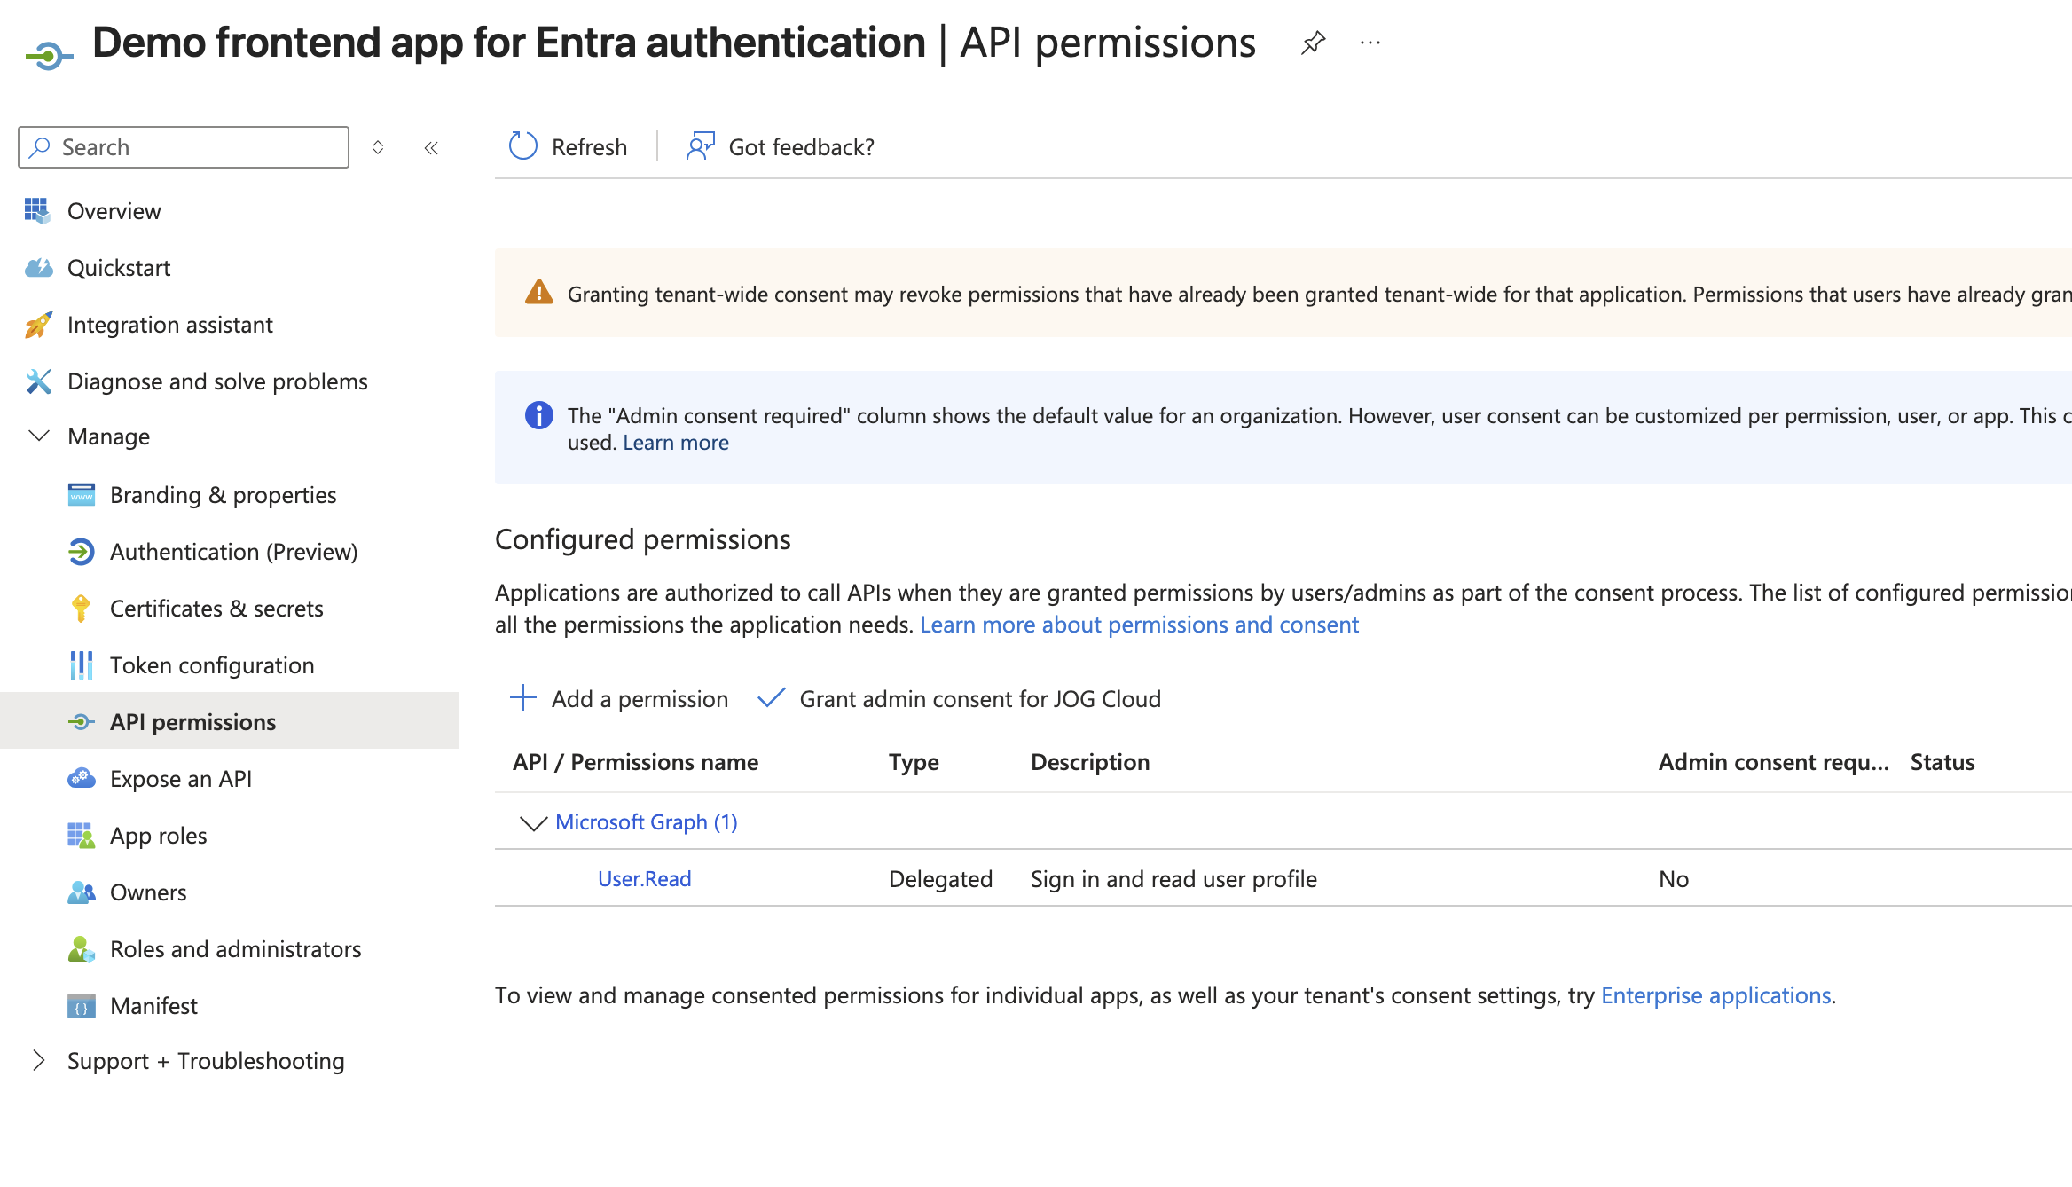The width and height of the screenshot is (2072, 1187).
Task: Collapse the Microsoft Graph (1) group chevron
Action: [532, 822]
